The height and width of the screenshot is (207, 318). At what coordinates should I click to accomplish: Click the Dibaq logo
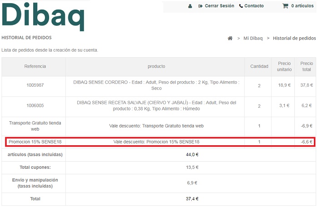(43, 17)
